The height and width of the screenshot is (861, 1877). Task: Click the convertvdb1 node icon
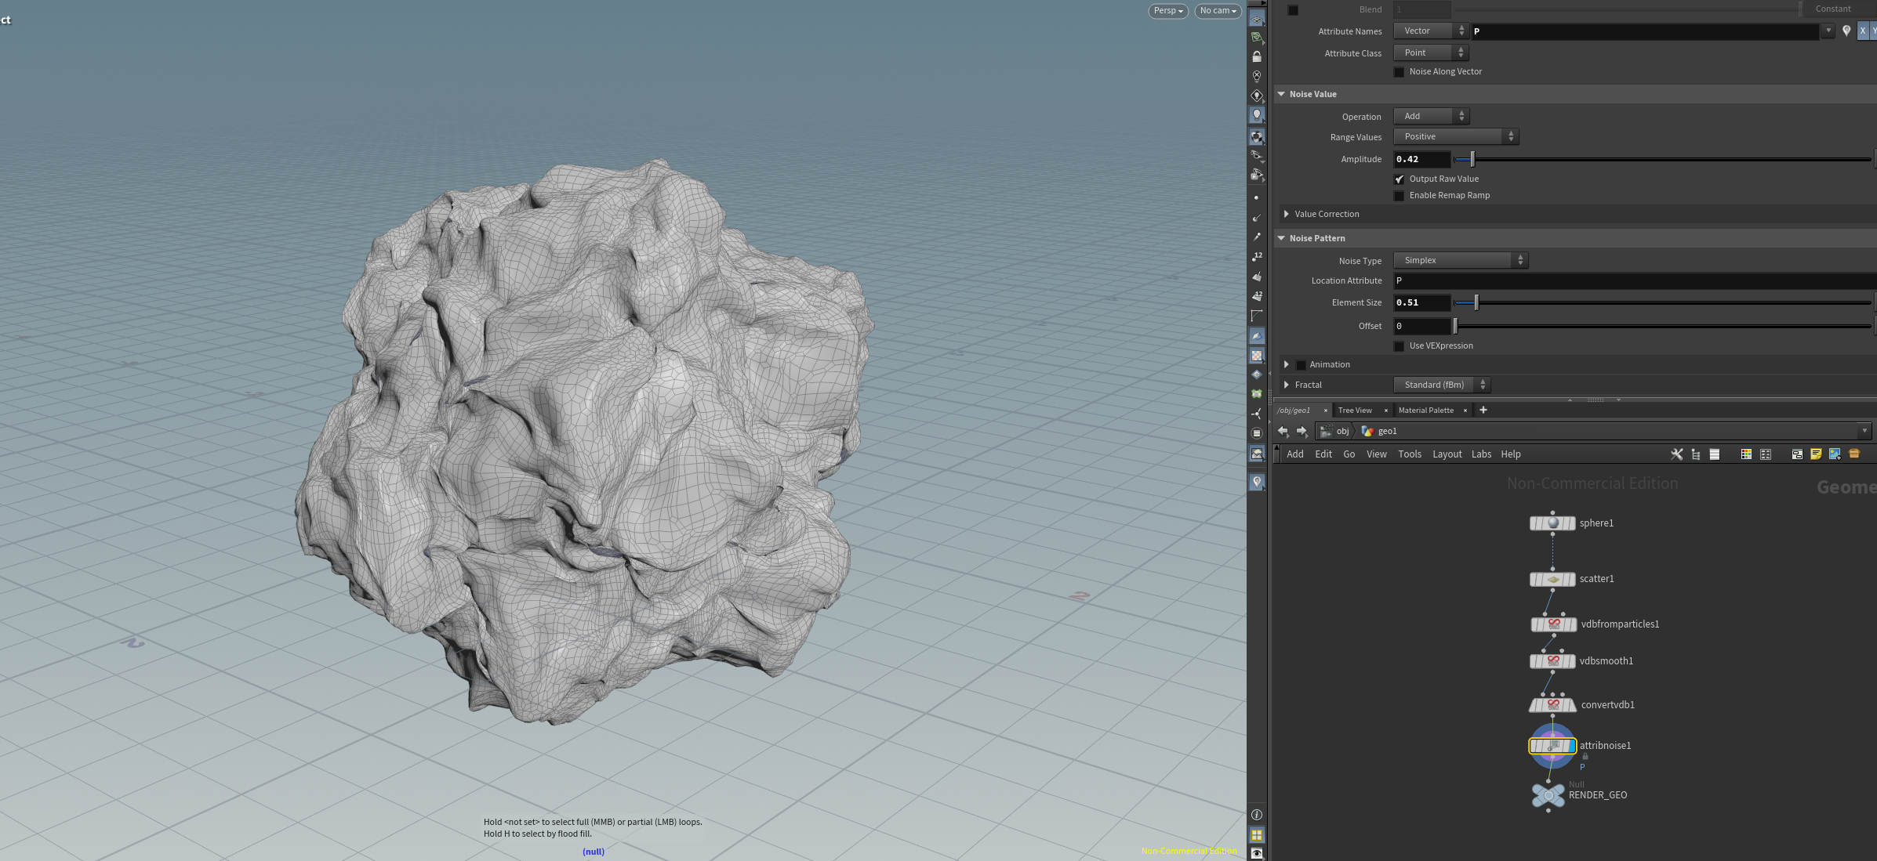[x=1552, y=705]
